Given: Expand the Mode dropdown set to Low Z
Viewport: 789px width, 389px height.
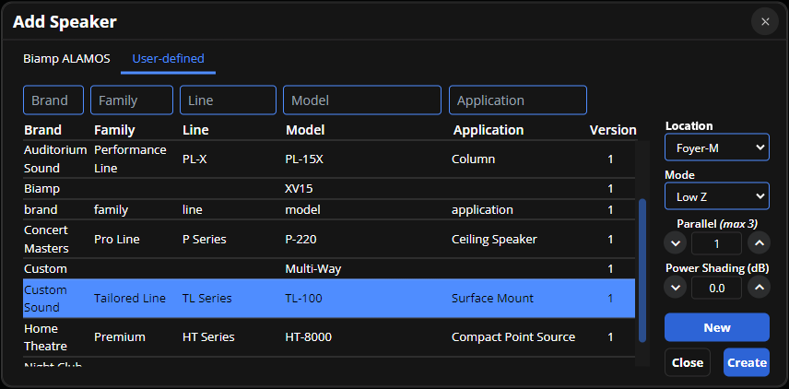Looking at the screenshot, I should pos(716,195).
